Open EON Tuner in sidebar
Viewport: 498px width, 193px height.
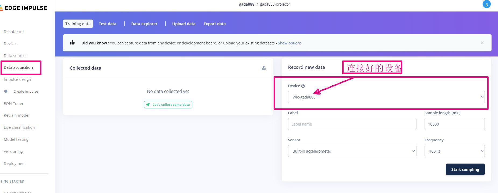13,104
